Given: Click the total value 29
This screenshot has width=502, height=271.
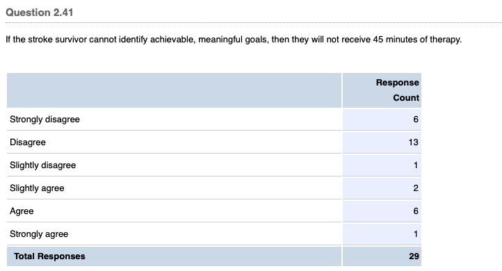Looking at the screenshot, I should click(414, 256).
